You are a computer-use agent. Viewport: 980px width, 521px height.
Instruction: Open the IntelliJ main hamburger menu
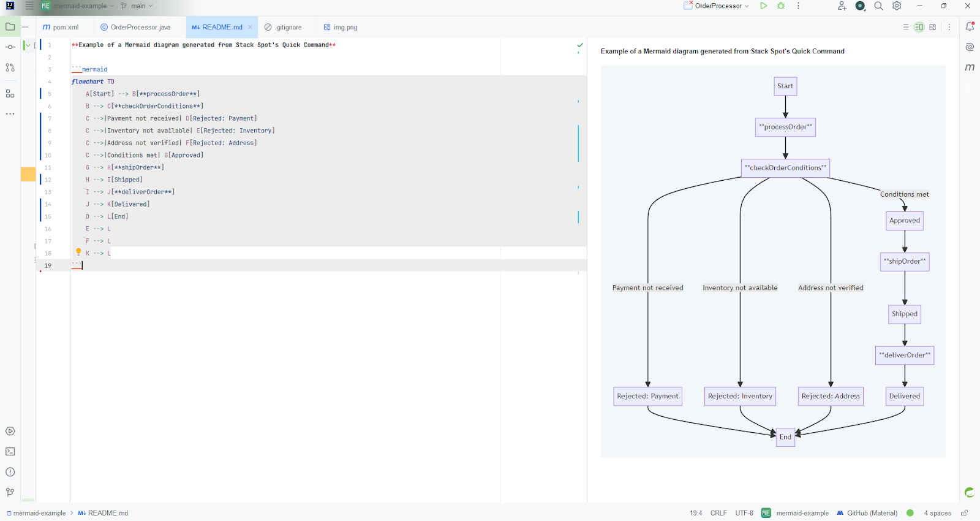(29, 6)
